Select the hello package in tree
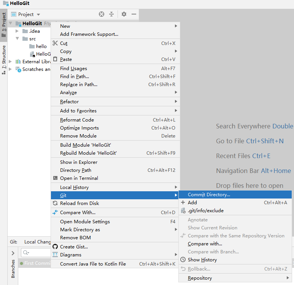Screen dimensions: 294x285 [41, 46]
